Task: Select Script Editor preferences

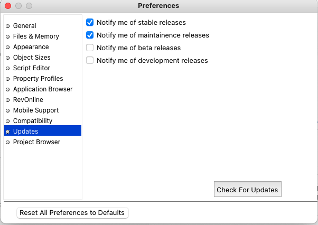Action: click(32, 68)
